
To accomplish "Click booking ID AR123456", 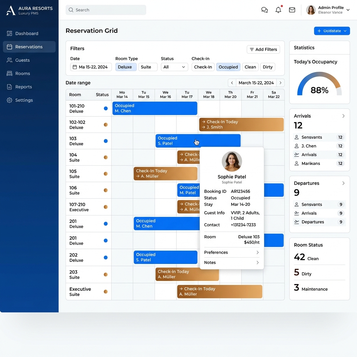I will click(241, 191).
